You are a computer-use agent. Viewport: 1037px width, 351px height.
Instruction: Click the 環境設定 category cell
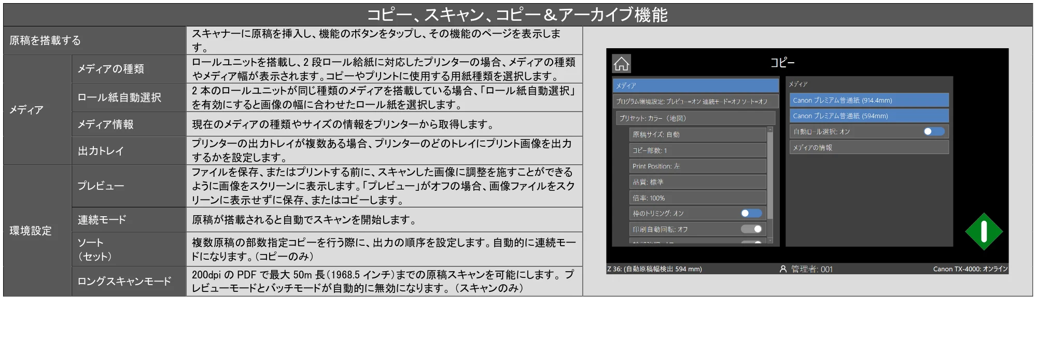point(38,231)
